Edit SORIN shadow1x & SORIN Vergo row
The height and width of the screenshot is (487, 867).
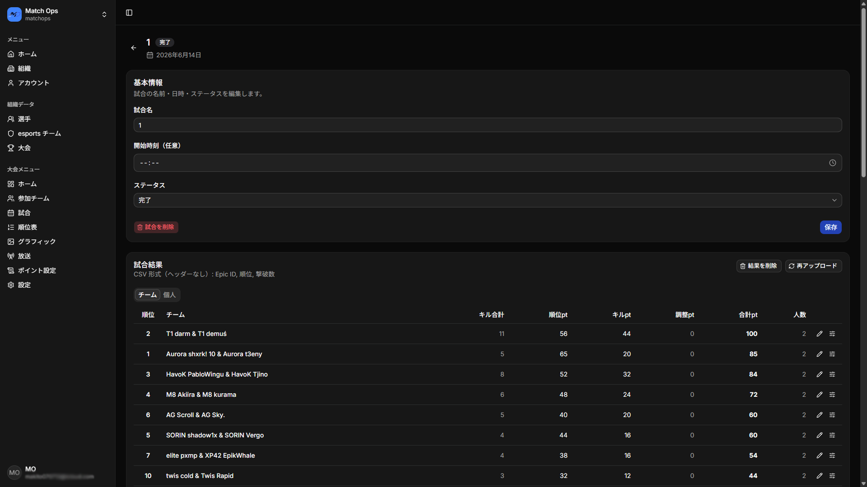(x=820, y=435)
